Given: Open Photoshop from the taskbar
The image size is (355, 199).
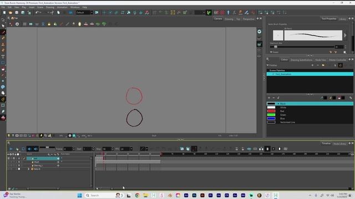Looking at the screenshot, I should coord(194,195).
